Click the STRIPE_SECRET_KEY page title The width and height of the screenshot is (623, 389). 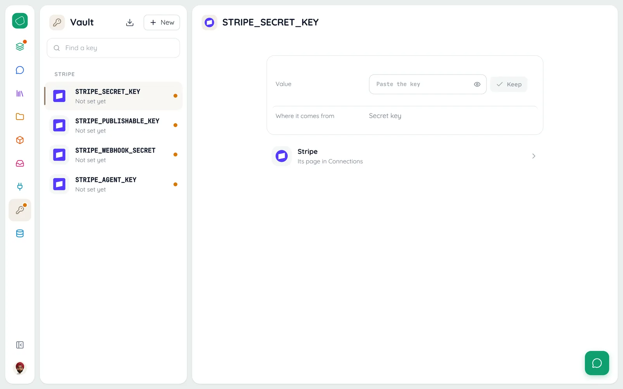click(x=270, y=23)
